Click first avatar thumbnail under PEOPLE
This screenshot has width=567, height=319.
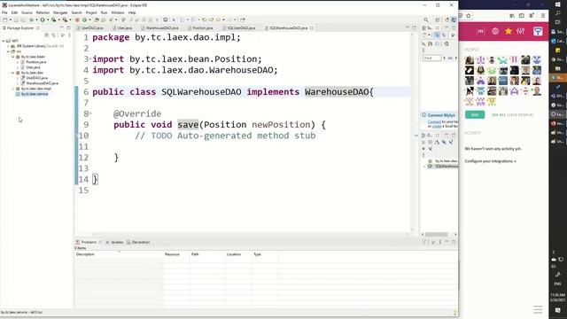tap(470, 59)
